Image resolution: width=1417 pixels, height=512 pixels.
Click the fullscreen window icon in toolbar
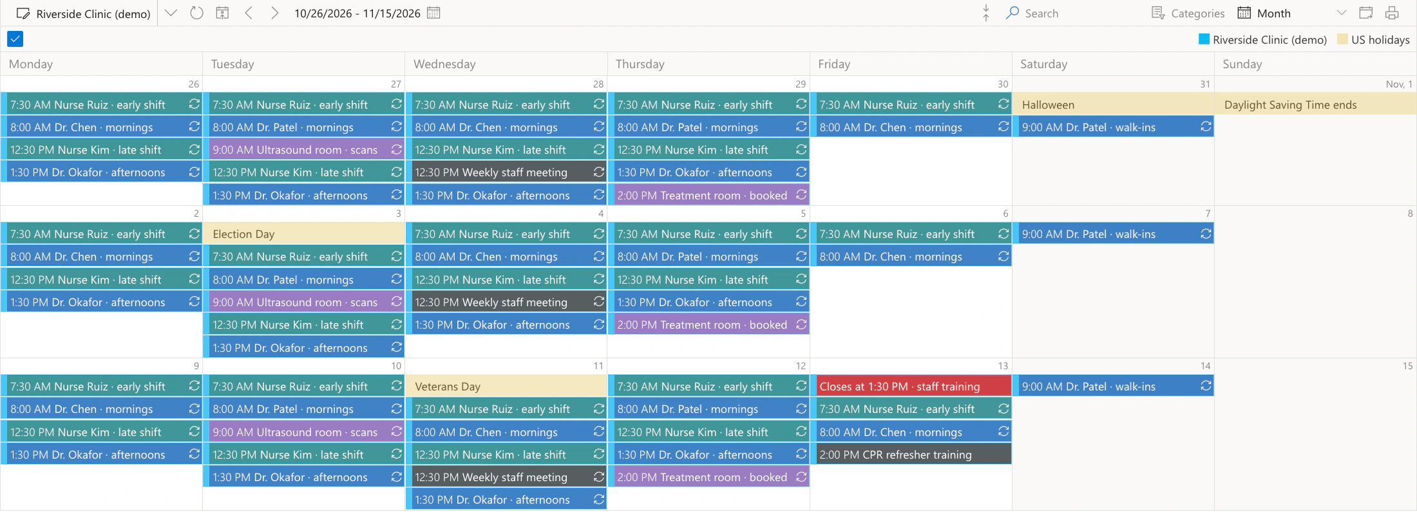pos(1366,13)
